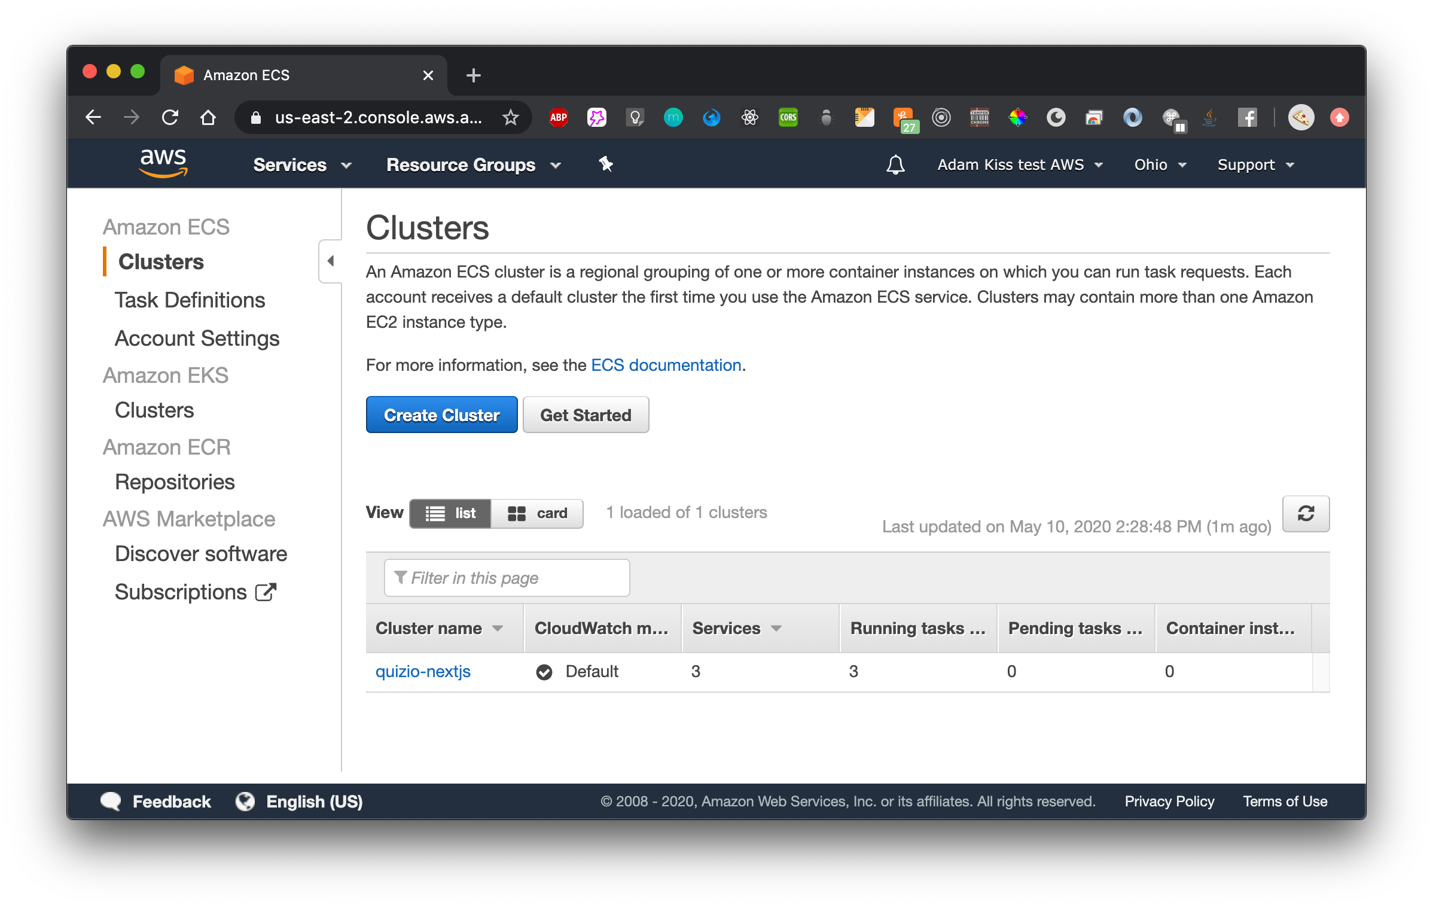1433x908 pixels.
Task: Open Discover software in sidebar
Action: 201,554
